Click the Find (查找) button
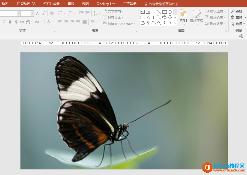 click(x=237, y=11)
